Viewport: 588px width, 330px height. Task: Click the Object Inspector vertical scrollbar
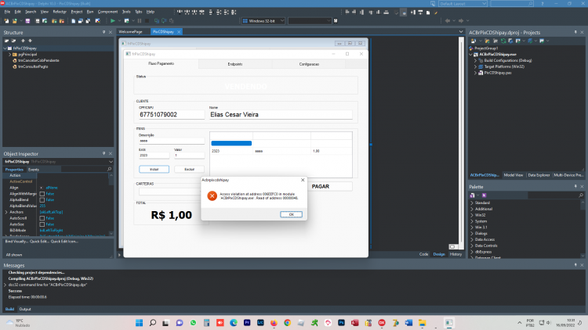[111, 204]
